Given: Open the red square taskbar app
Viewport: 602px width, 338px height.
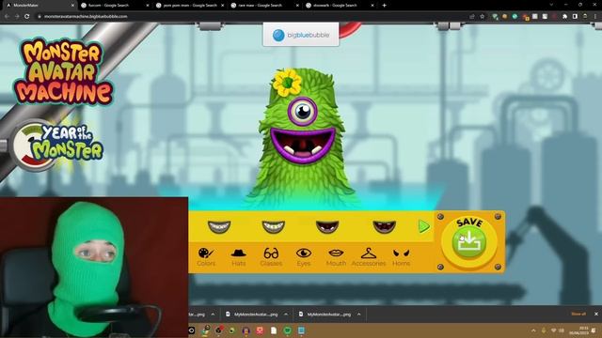Looking at the screenshot, I should pos(260,330).
